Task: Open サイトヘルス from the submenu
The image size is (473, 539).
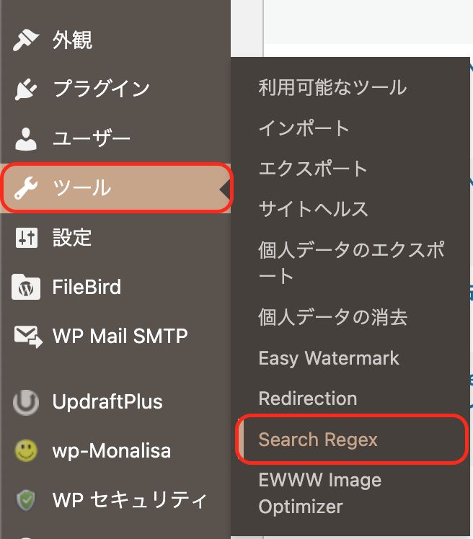Action: click(x=314, y=209)
